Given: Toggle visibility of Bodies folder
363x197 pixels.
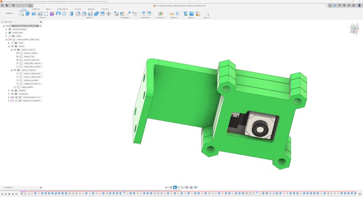Looking at the screenshot, I should tap(12, 46).
